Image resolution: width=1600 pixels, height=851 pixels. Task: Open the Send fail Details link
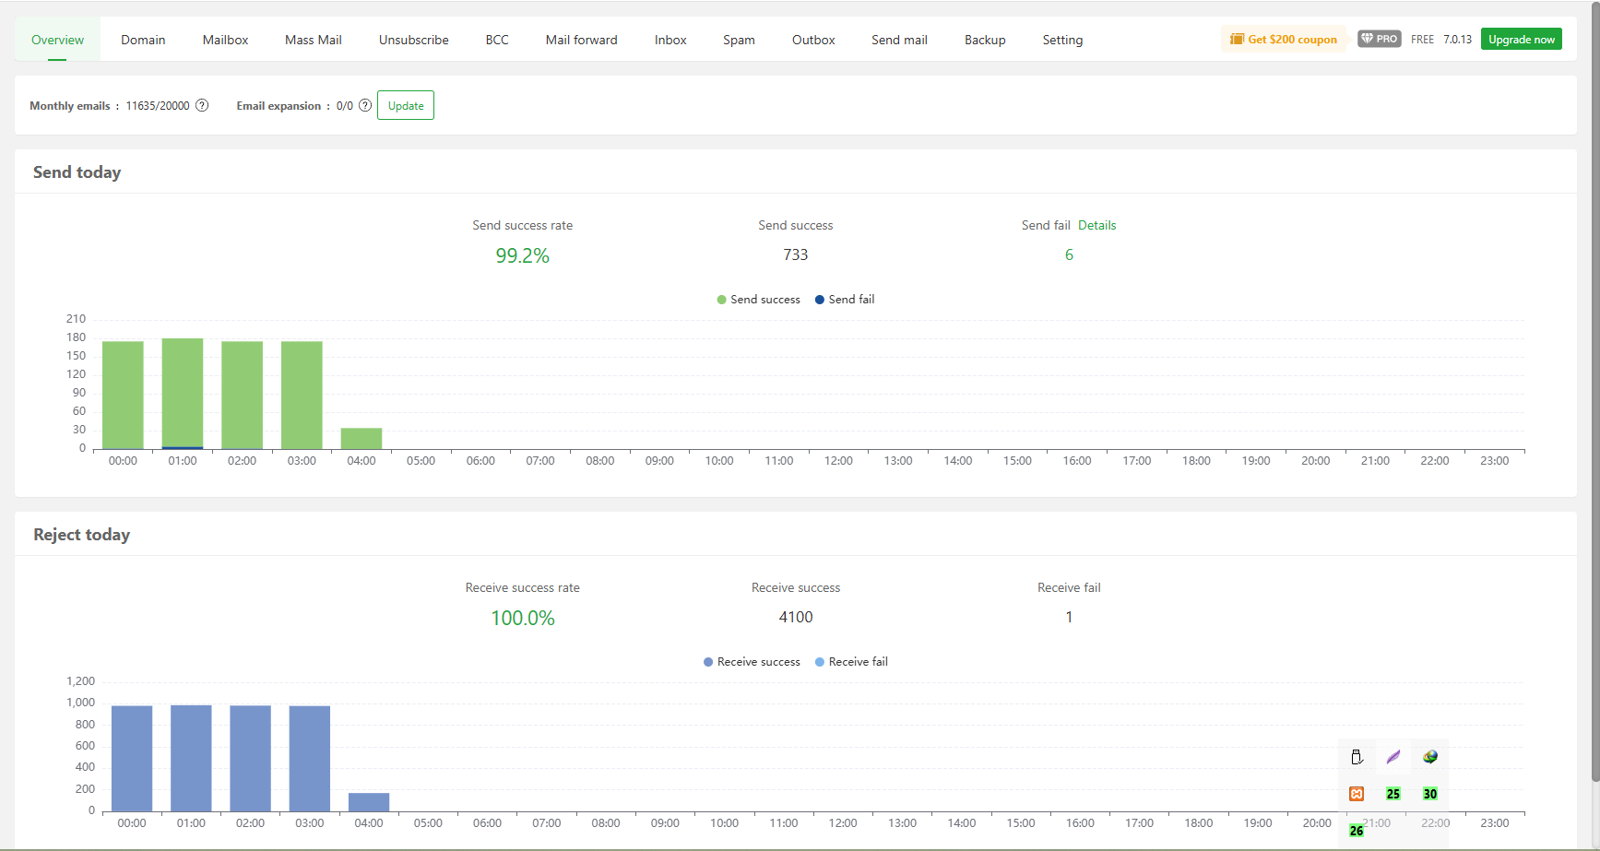coord(1097,225)
